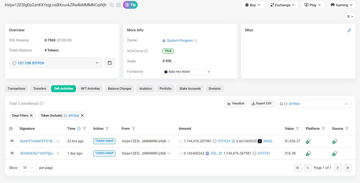The image size is (360, 183).
Task: Click source pill icon in $1,026.27 row
Action: [335, 141]
